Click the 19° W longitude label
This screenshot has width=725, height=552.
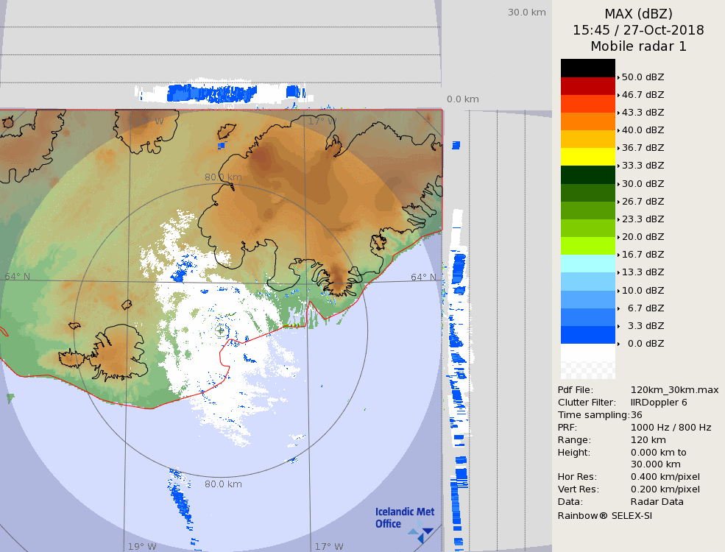[x=142, y=547]
